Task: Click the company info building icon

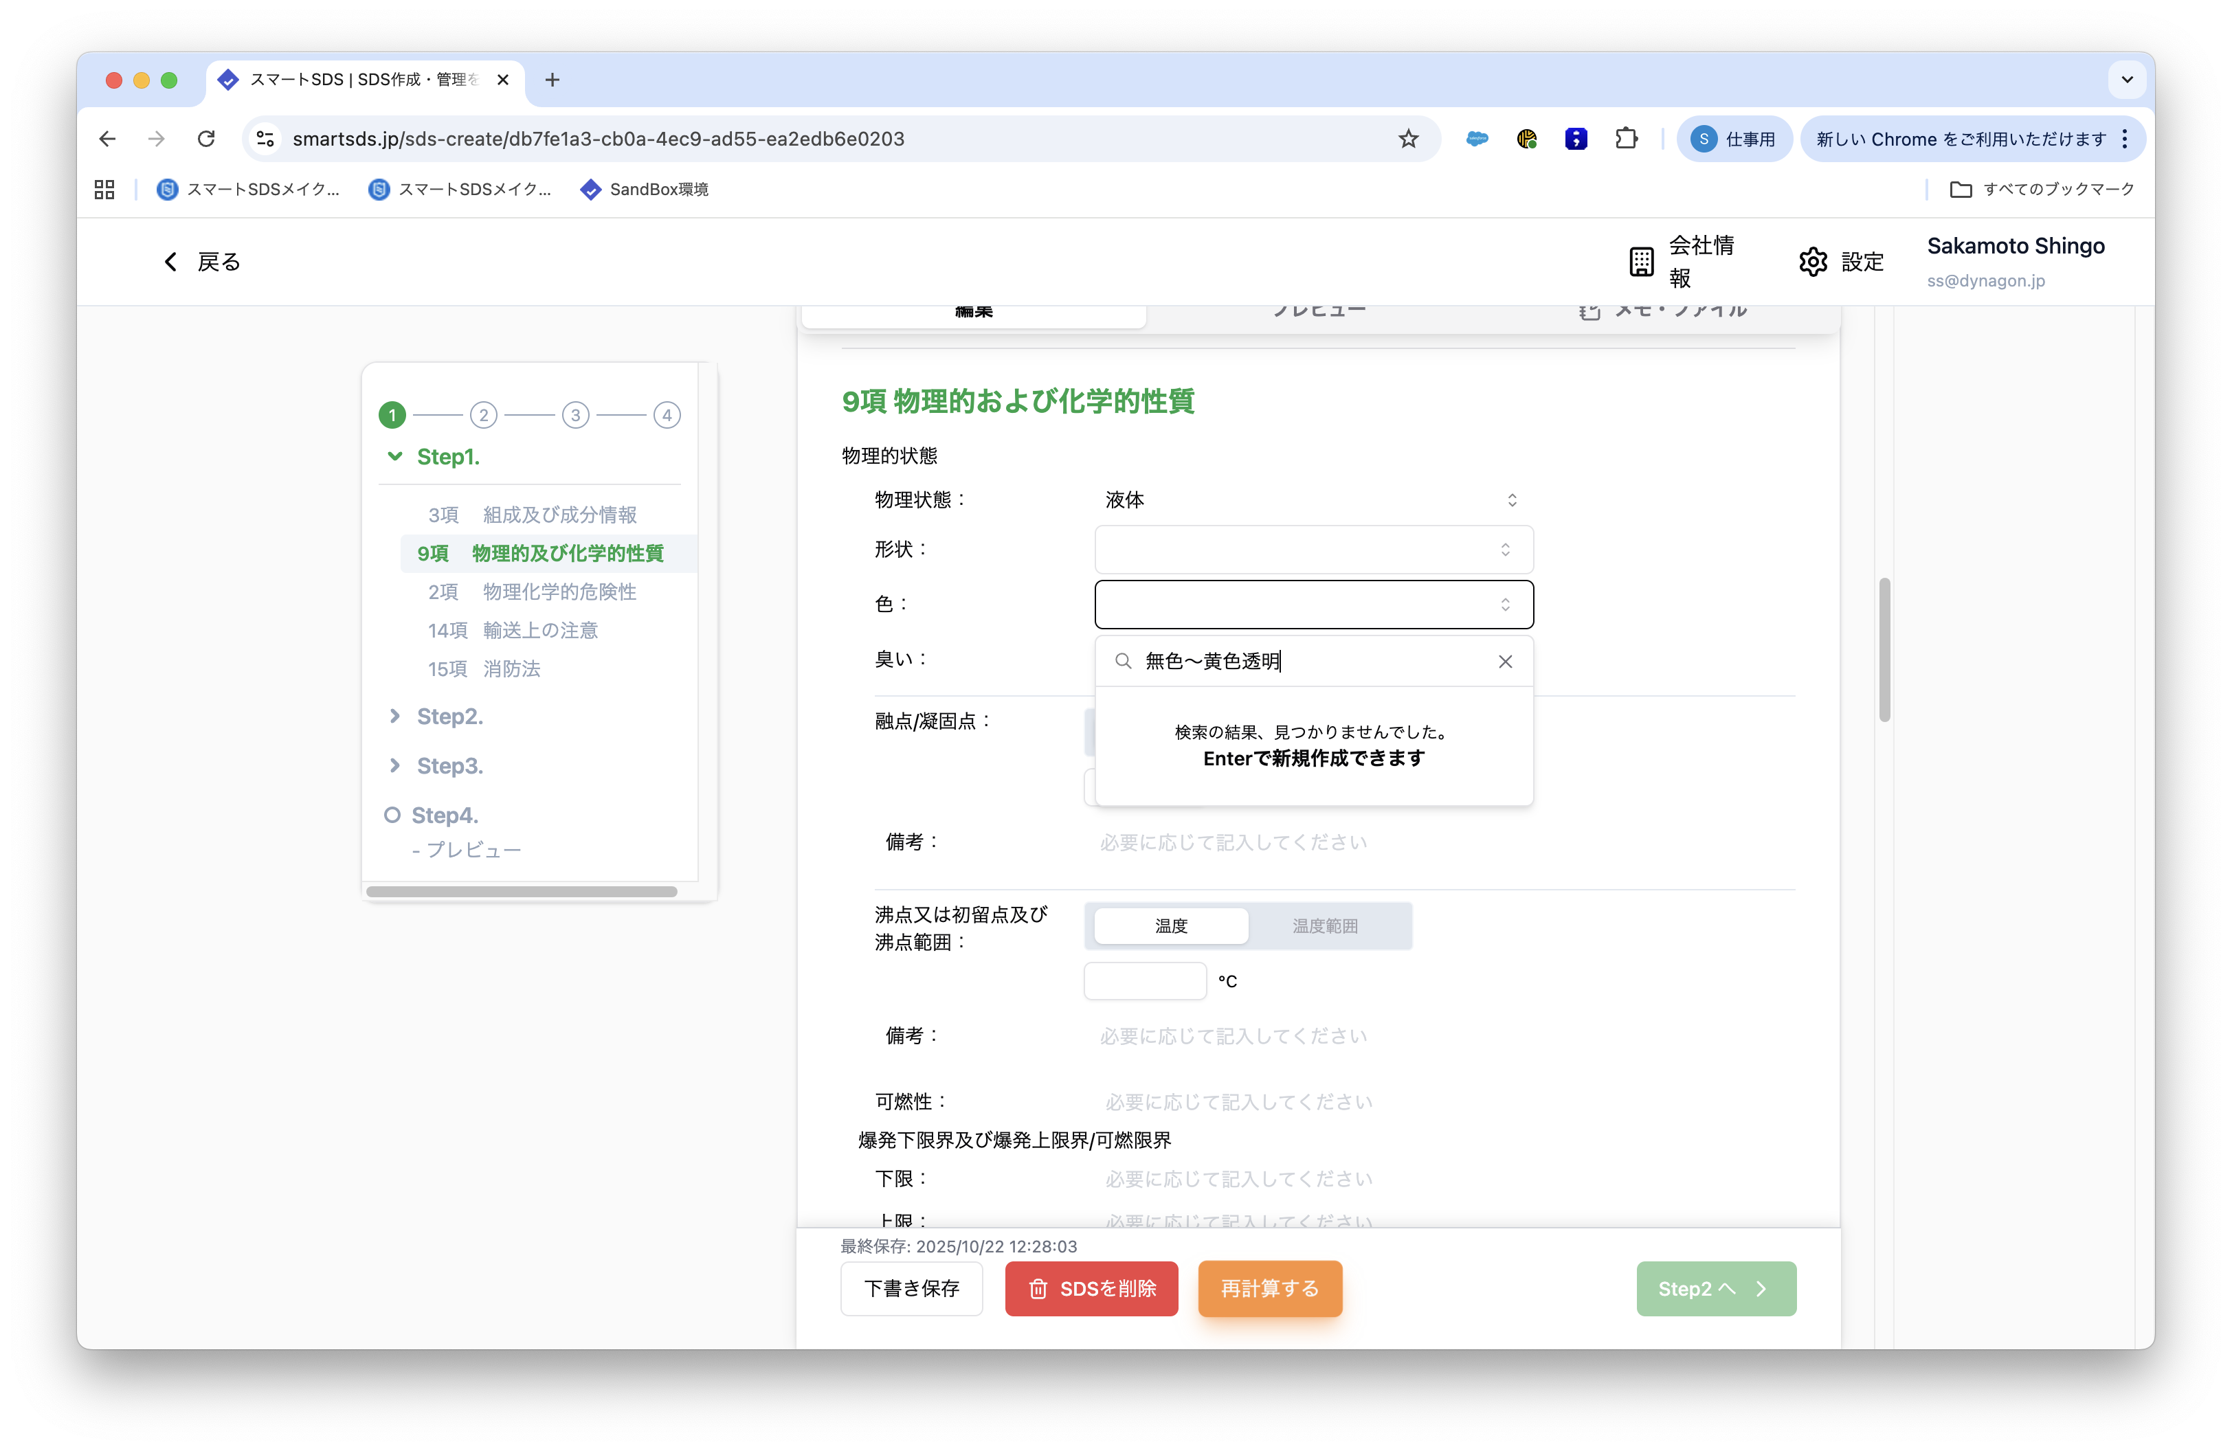Action: (1641, 262)
